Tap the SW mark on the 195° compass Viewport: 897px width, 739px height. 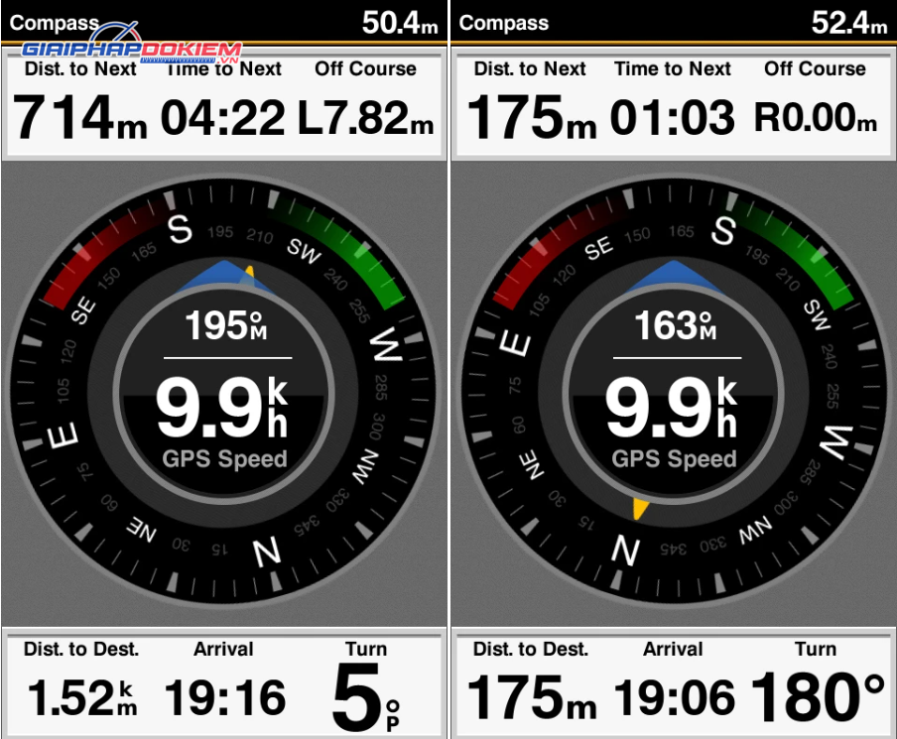click(304, 251)
